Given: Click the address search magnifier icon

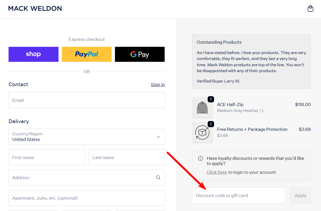Looking at the screenshot, I should tap(158, 178).
